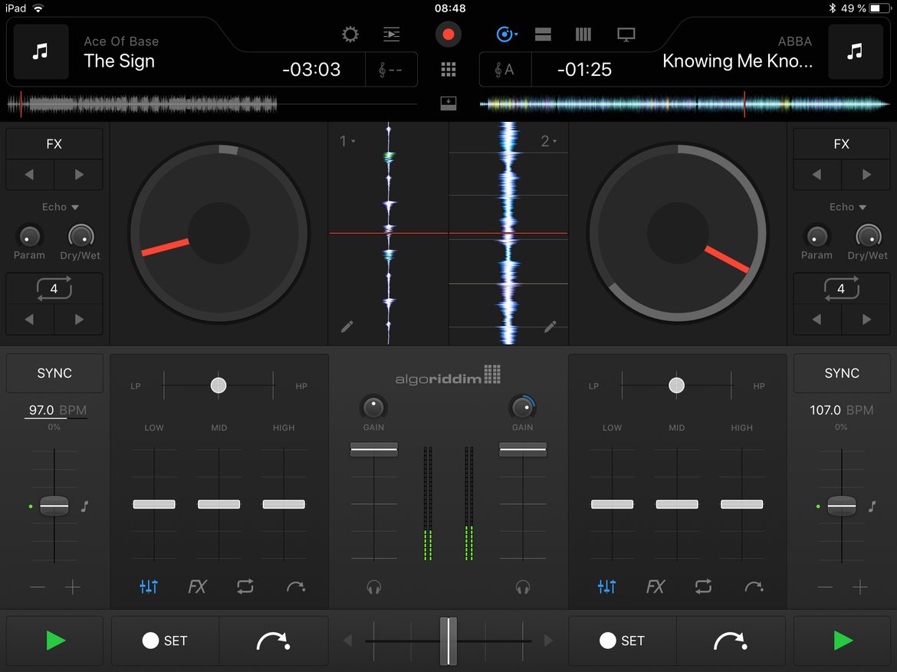Image resolution: width=897 pixels, height=672 pixels.
Task: Open the deck 2 number dropdown
Action: click(549, 141)
